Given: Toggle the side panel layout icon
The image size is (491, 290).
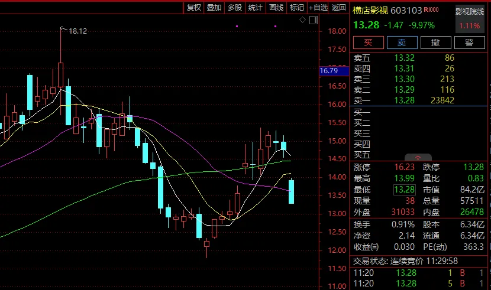Looking at the screenshot, I should pos(312,20).
